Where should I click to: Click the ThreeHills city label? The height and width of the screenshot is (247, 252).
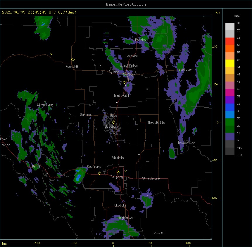tap(156, 123)
